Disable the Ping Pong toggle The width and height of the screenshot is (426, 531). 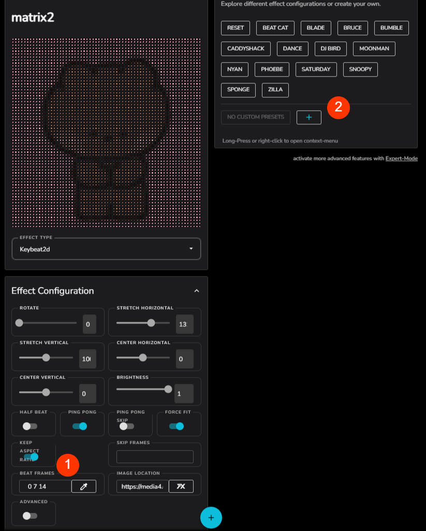pyautogui.click(x=80, y=426)
